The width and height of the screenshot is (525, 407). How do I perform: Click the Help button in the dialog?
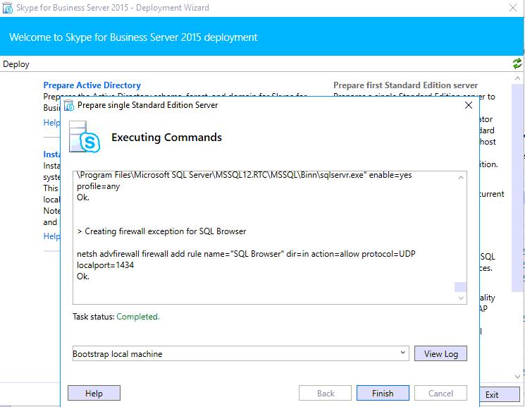tap(94, 393)
